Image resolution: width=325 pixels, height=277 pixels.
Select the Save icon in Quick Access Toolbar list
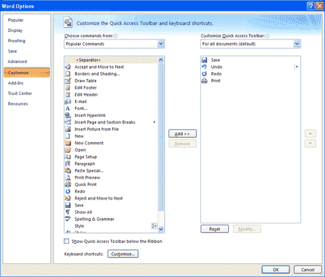coord(204,60)
